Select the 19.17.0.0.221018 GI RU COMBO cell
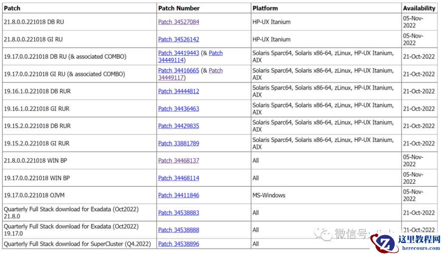Screen dimensions: 443x254 coord(79,74)
